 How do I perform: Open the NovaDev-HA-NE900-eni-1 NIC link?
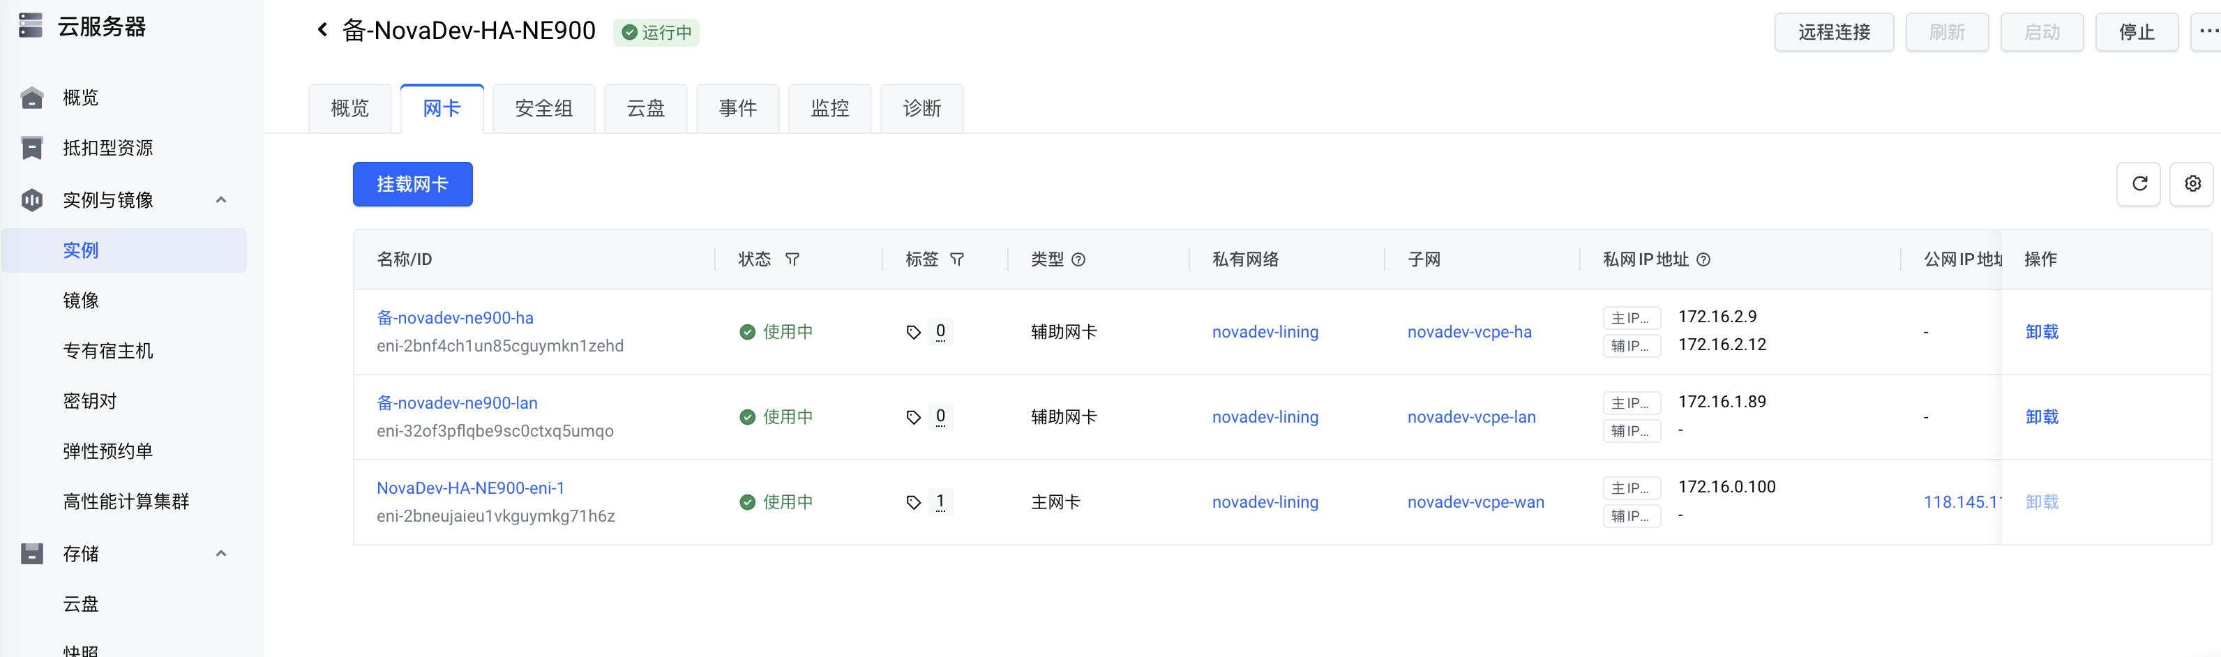(471, 488)
